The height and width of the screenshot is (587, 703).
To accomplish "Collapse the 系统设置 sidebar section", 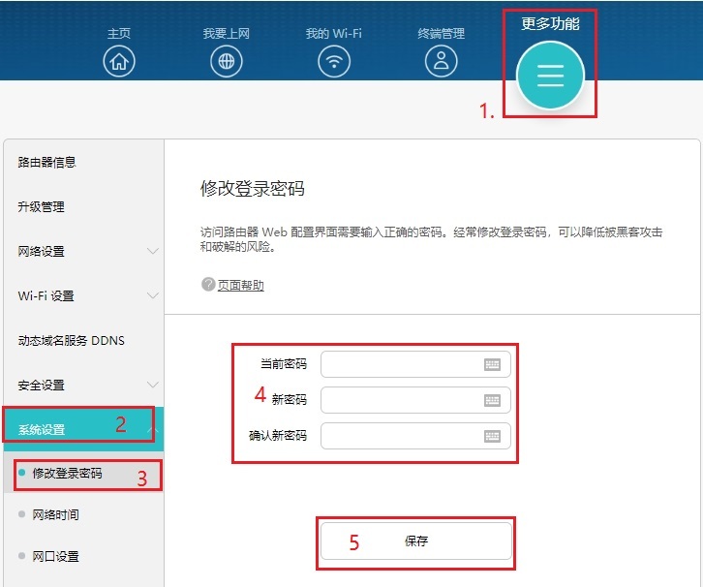I will click(152, 429).
